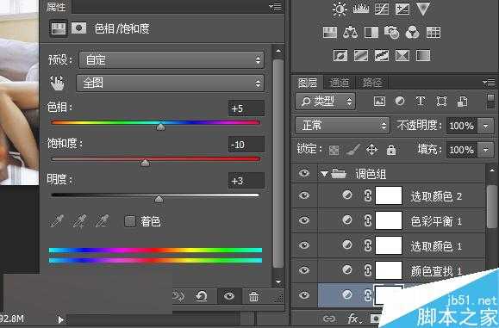499x328 pixels.
Task: Add a Selective Color adjustment icon
Action: click(402, 56)
